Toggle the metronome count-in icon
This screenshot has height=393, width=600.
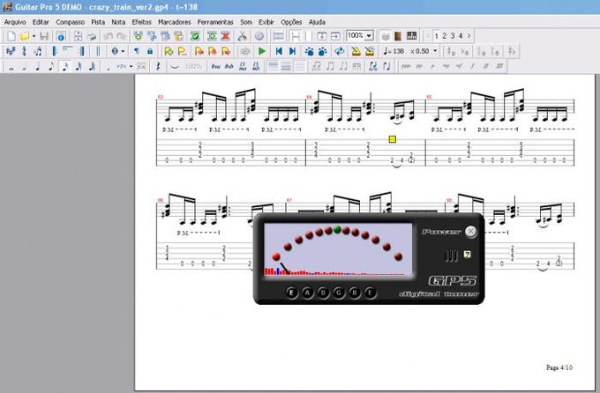(x=369, y=51)
